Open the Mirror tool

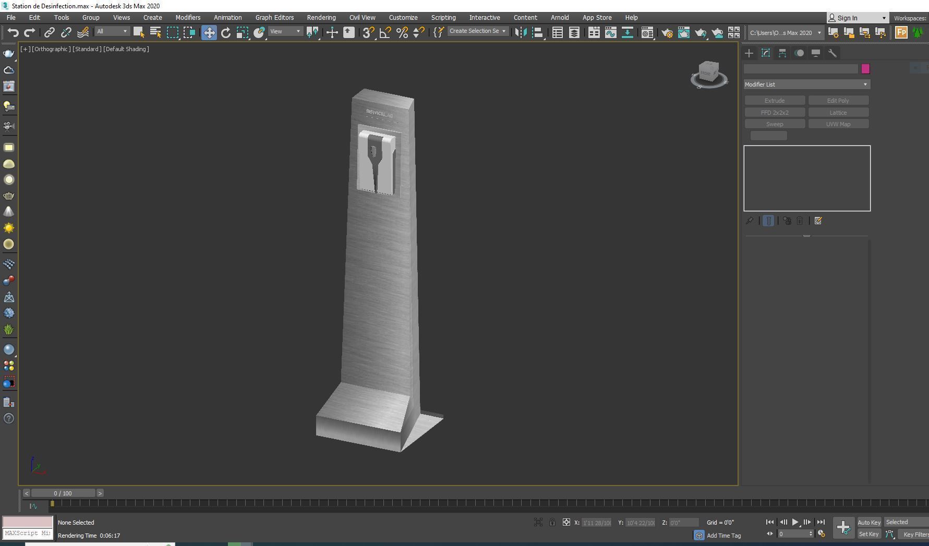[521, 32]
